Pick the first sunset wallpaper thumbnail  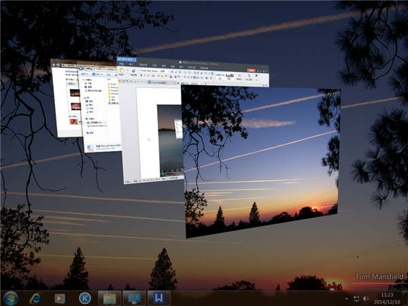[75, 92]
